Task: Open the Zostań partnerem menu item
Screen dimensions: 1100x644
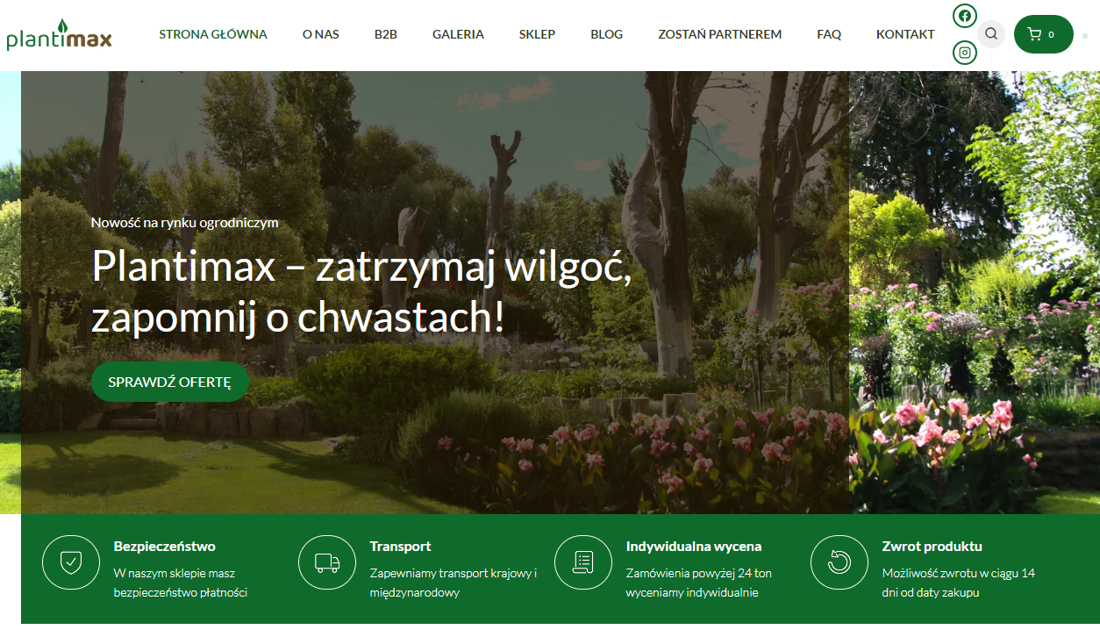Action: 720,34
